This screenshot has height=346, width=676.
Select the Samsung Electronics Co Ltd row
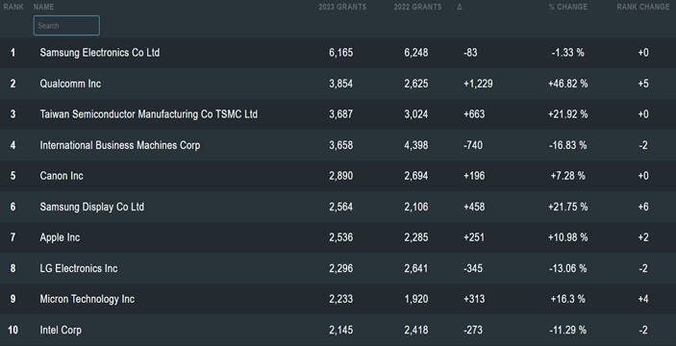338,53
